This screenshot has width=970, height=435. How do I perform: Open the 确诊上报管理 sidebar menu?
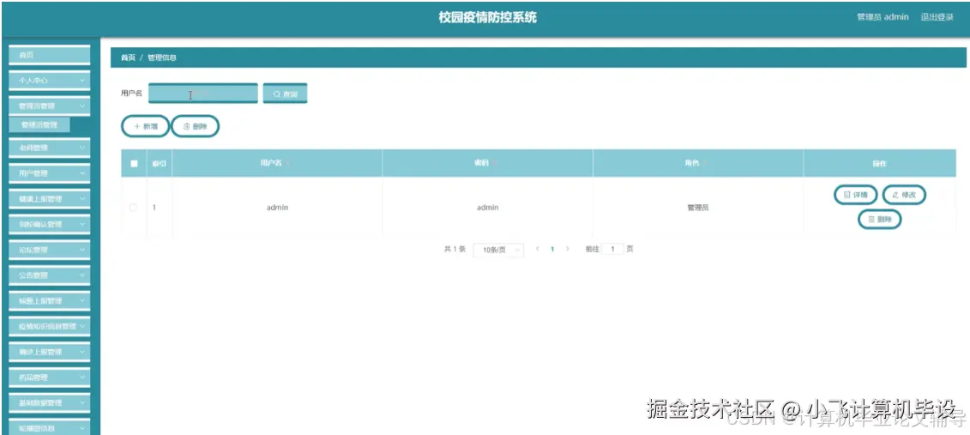(x=49, y=352)
